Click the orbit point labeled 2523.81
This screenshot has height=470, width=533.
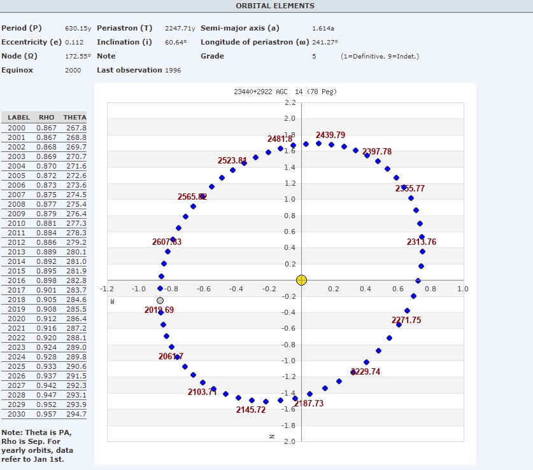(x=244, y=163)
